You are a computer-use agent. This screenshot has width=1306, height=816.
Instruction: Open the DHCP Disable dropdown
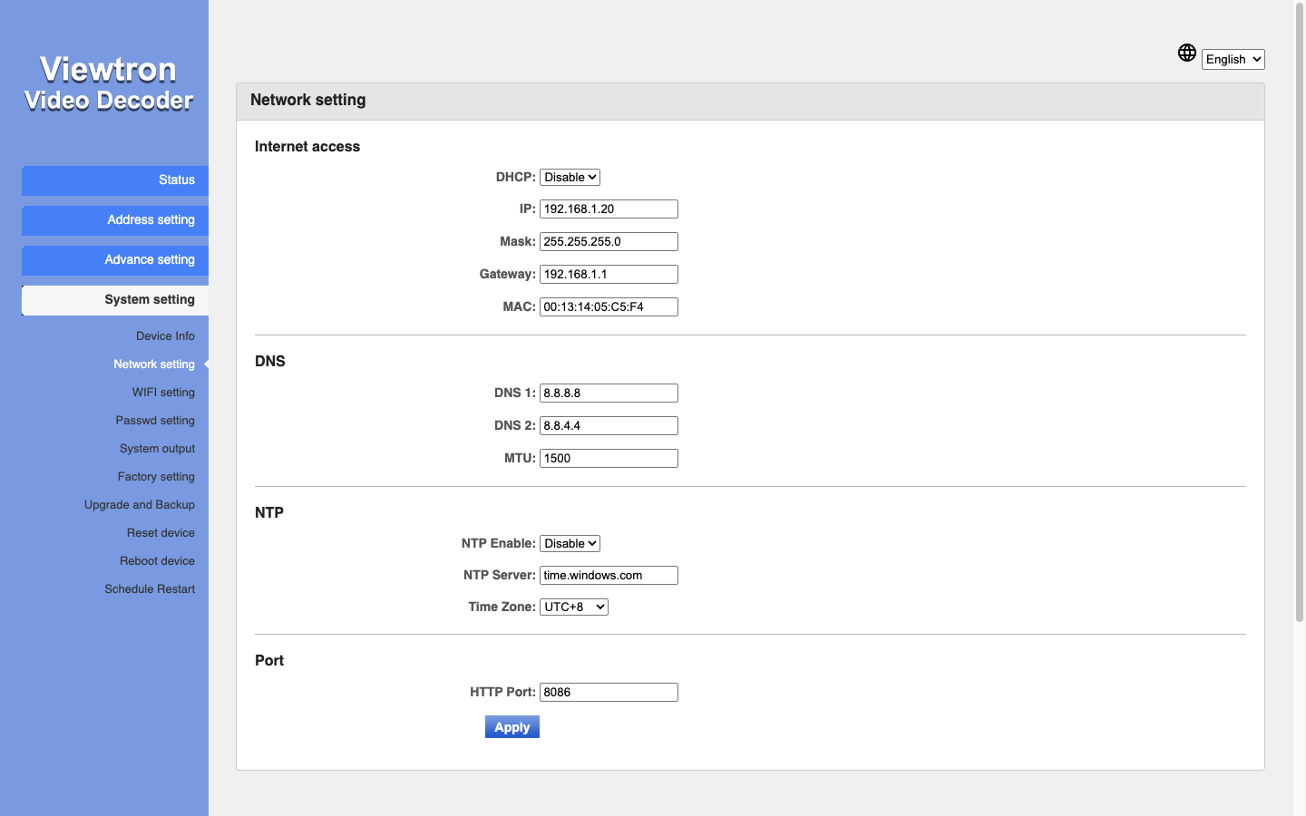pyautogui.click(x=570, y=177)
